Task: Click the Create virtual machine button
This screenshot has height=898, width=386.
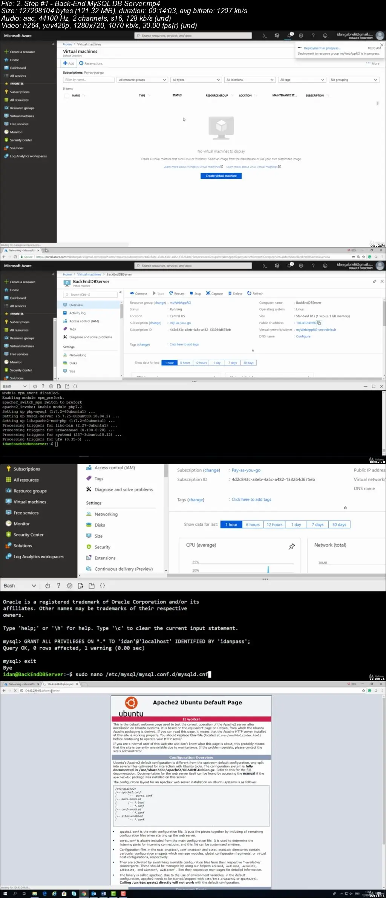Action: click(221, 176)
